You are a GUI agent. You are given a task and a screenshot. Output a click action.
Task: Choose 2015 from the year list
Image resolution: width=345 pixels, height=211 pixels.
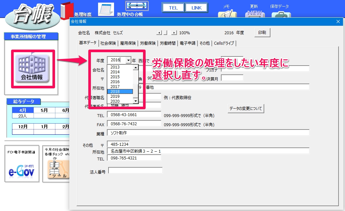click(x=120, y=77)
